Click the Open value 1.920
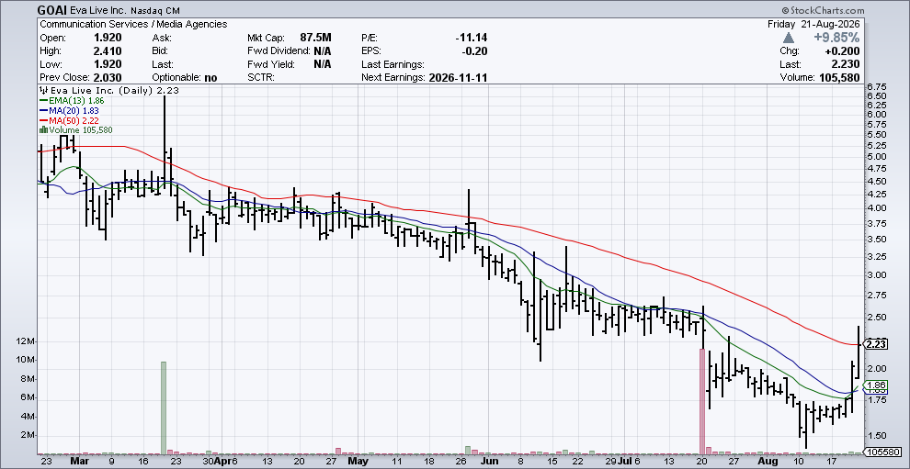Viewport: 910px width, 469px height. pyautogui.click(x=108, y=38)
